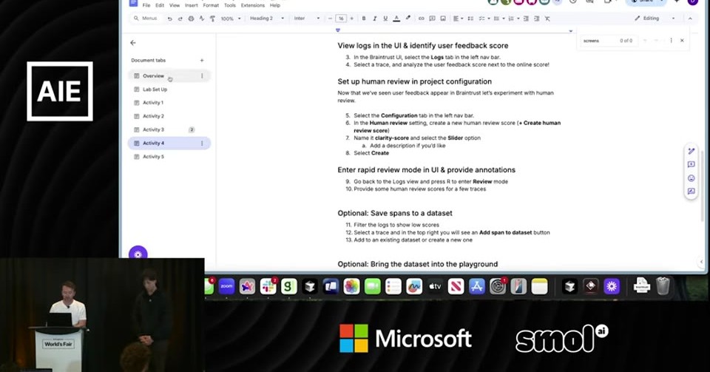Image resolution: width=710 pixels, height=372 pixels.
Task: Run spell check from the toolbar
Action: pos(201,18)
